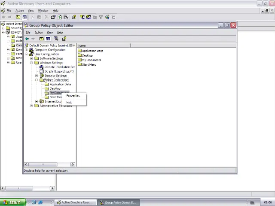Click Help icon in Group Policy Editor toolbar
The height and width of the screenshot is (206, 275).
pyautogui.click(x=64, y=39)
